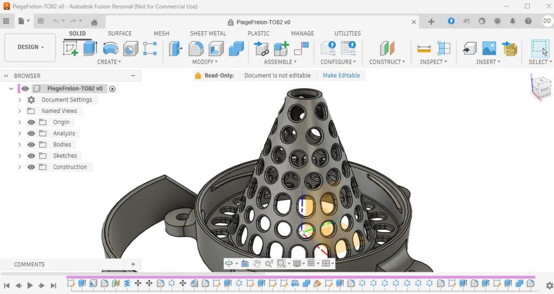Viewport: 554px width, 294px height.
Task: Toggle visibility of the Sketches folder
Action: pyautogui.click(x=31, y=156)
